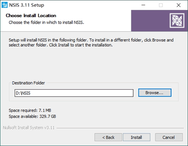Minimize the NSIS 3.11 Setup window
The image size is (188, 146).
143,5
